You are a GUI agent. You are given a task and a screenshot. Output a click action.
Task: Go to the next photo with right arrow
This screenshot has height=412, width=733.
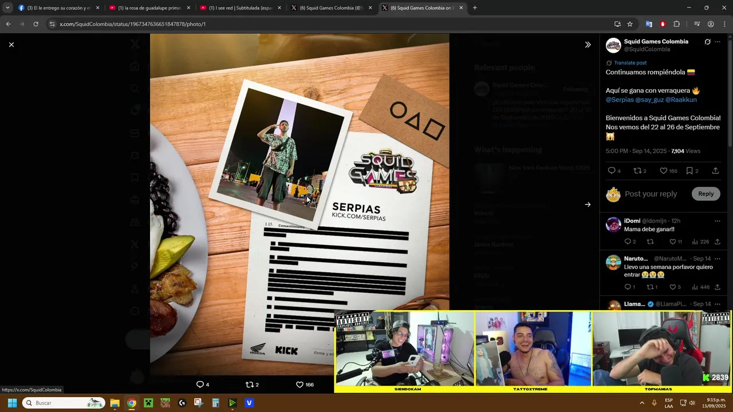[x=588, y=204]
